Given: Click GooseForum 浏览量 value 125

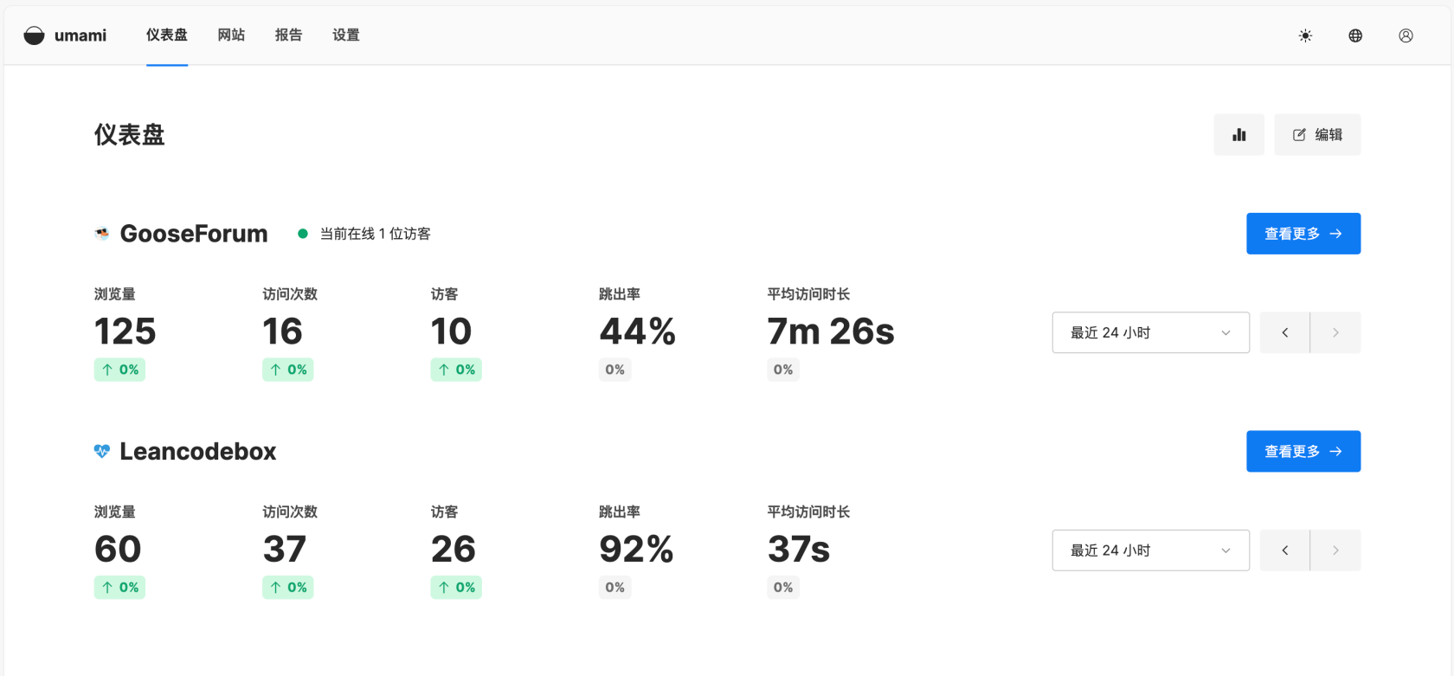Looking at the screenshot, I should point(125,332).
